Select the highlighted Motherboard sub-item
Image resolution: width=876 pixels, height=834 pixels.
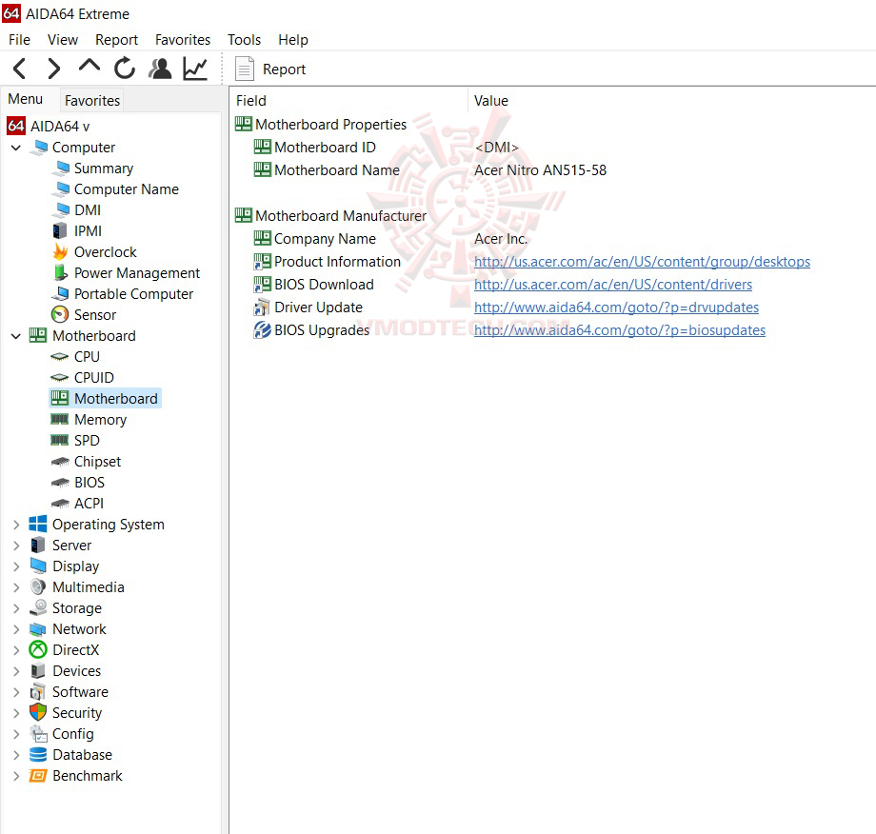[105, 399]
